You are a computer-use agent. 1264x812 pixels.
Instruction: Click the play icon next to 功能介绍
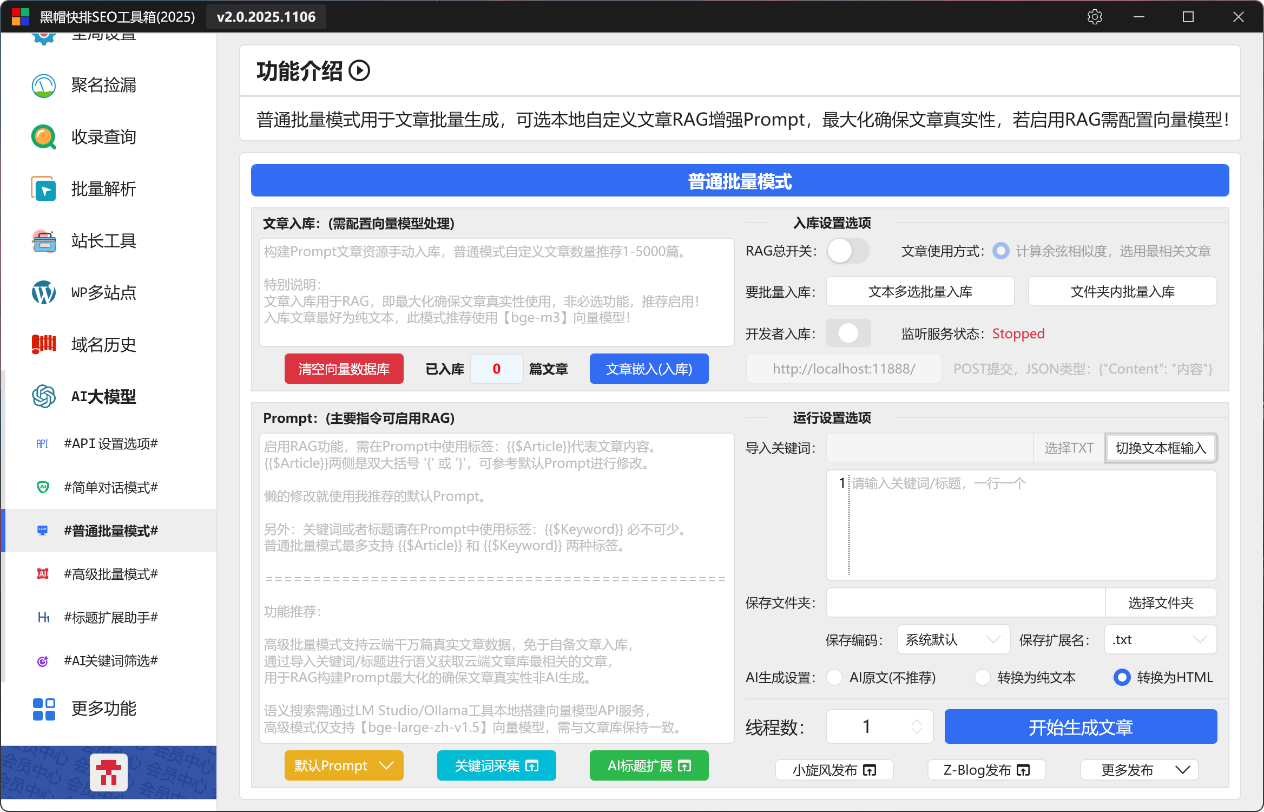359,71
